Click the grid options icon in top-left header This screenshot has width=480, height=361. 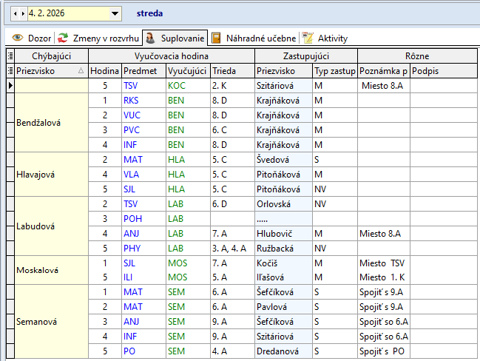tap(10, 56)
